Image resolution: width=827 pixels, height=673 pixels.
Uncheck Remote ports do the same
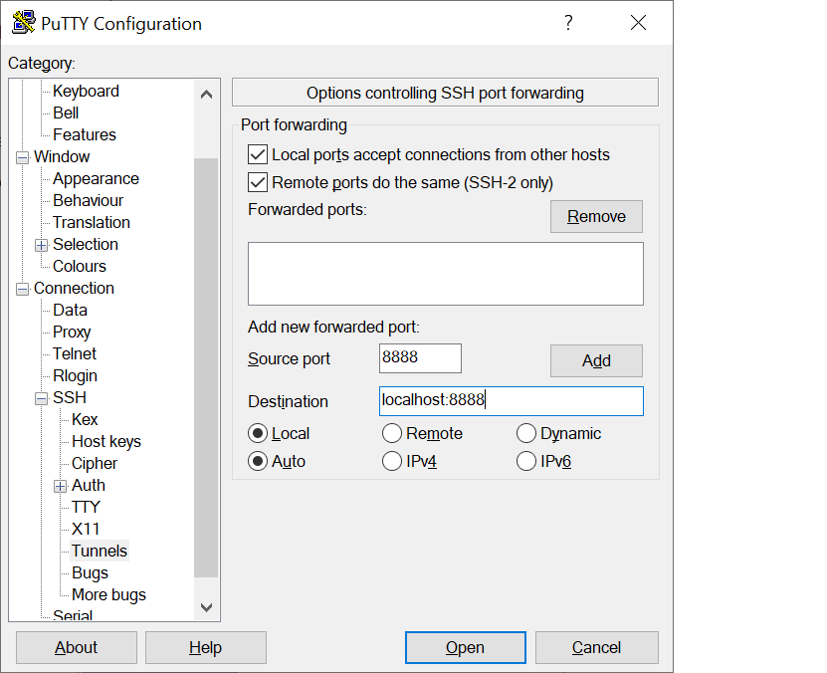tap(258, 182)
